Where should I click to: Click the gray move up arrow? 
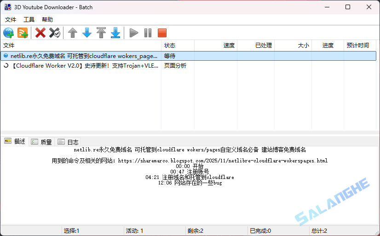click(x=73, y=33)
